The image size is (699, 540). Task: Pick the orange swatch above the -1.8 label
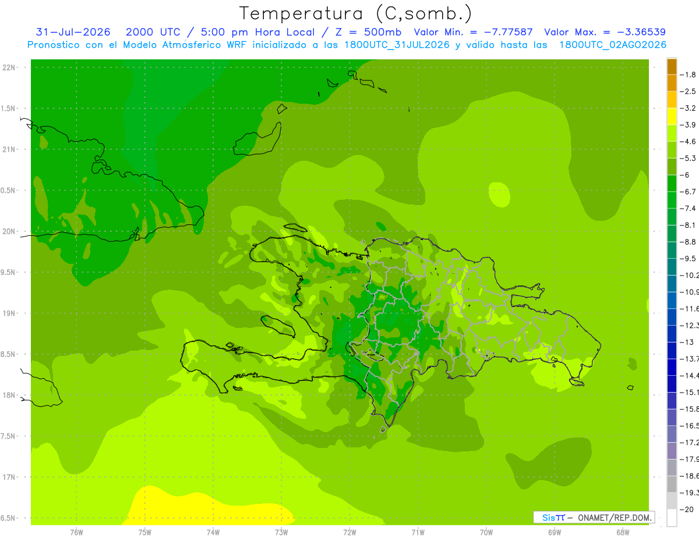(x=672, y=66)
